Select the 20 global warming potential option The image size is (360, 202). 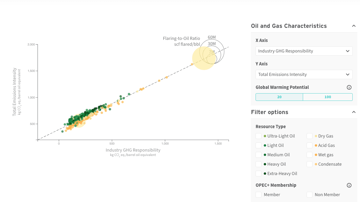[279, 97]
